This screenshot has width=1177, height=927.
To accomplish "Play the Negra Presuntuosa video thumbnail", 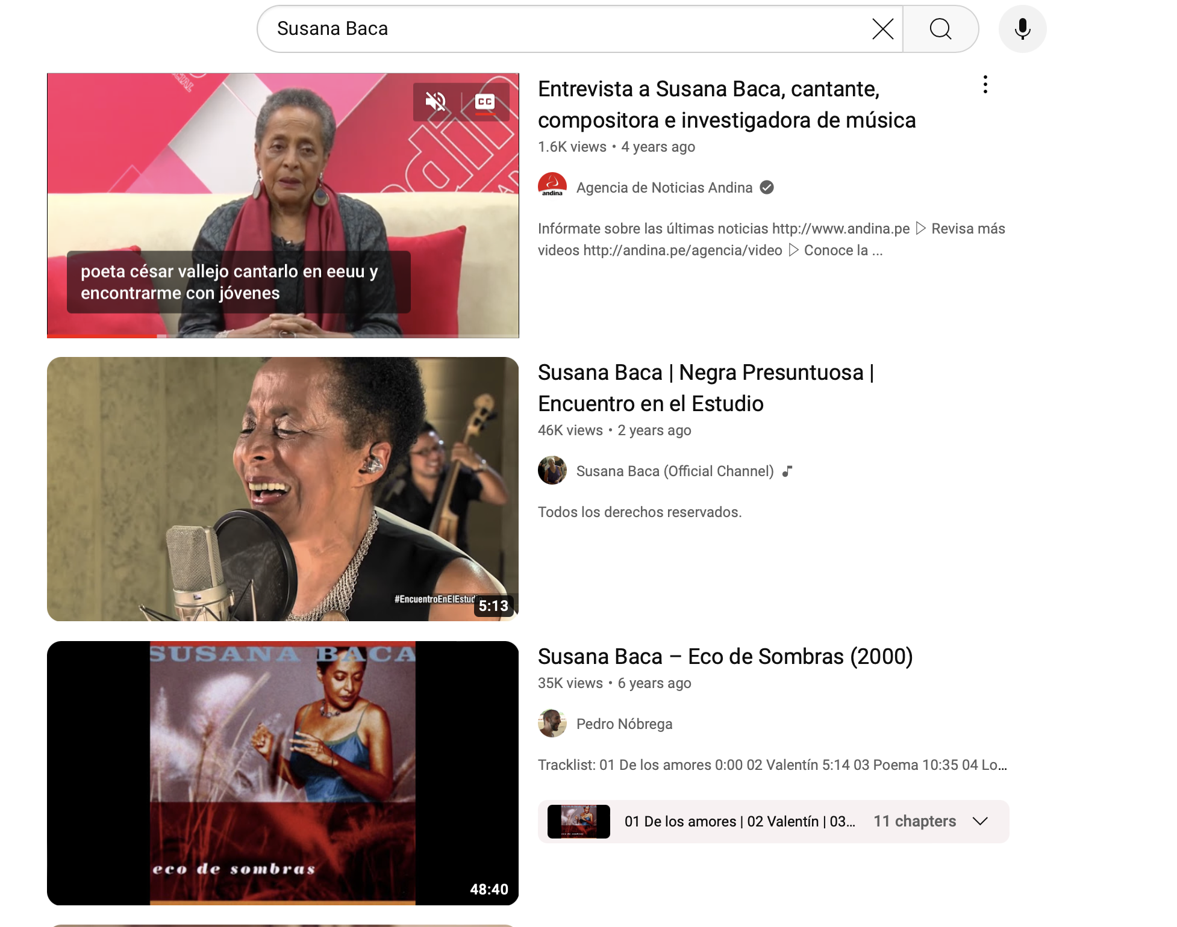I will (283, 489).
